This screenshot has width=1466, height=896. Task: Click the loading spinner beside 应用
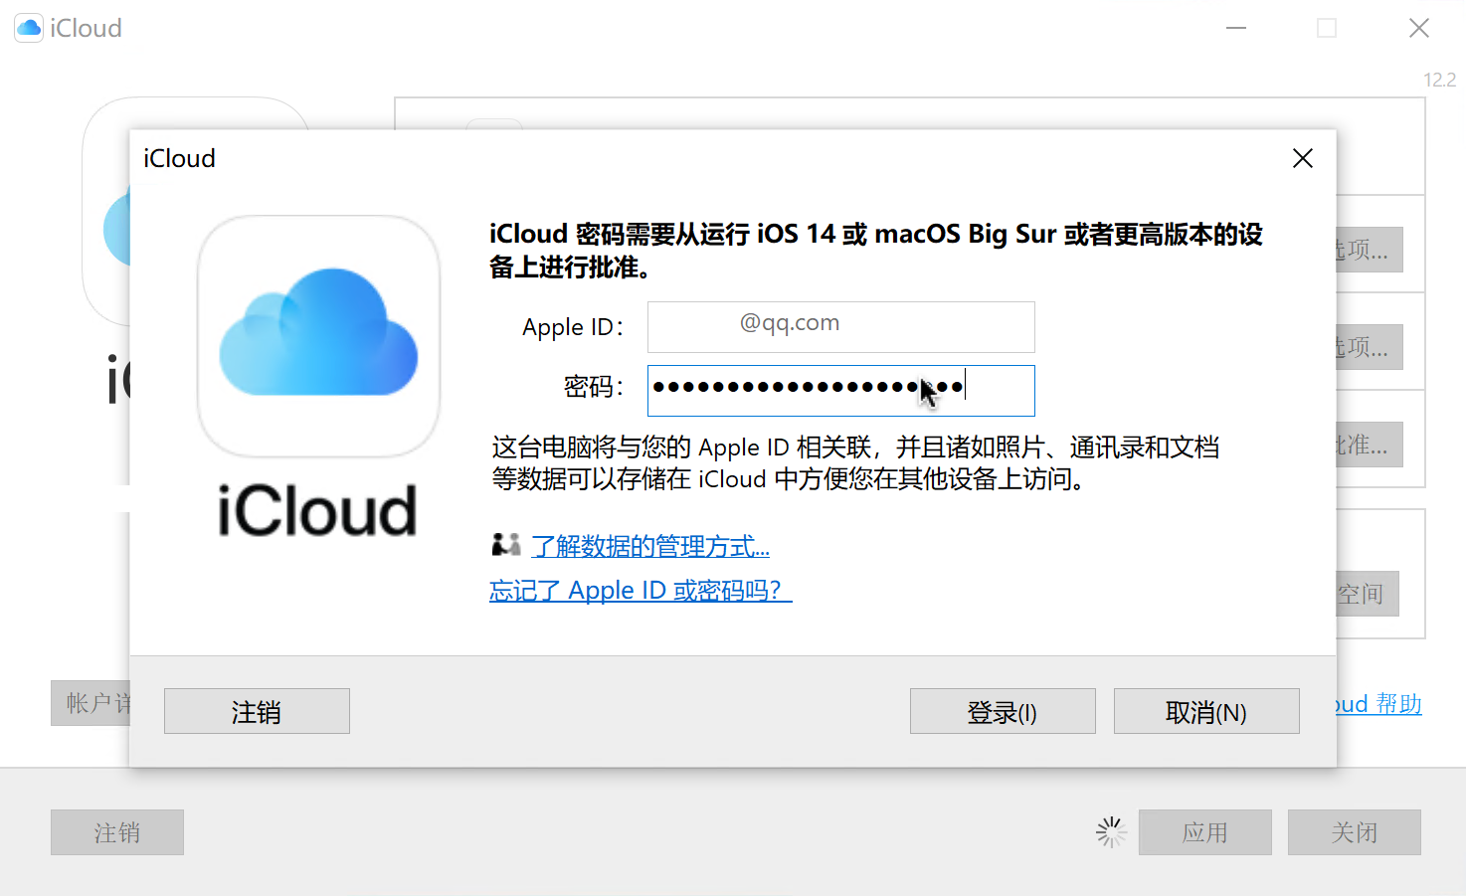pos(1111,832)
